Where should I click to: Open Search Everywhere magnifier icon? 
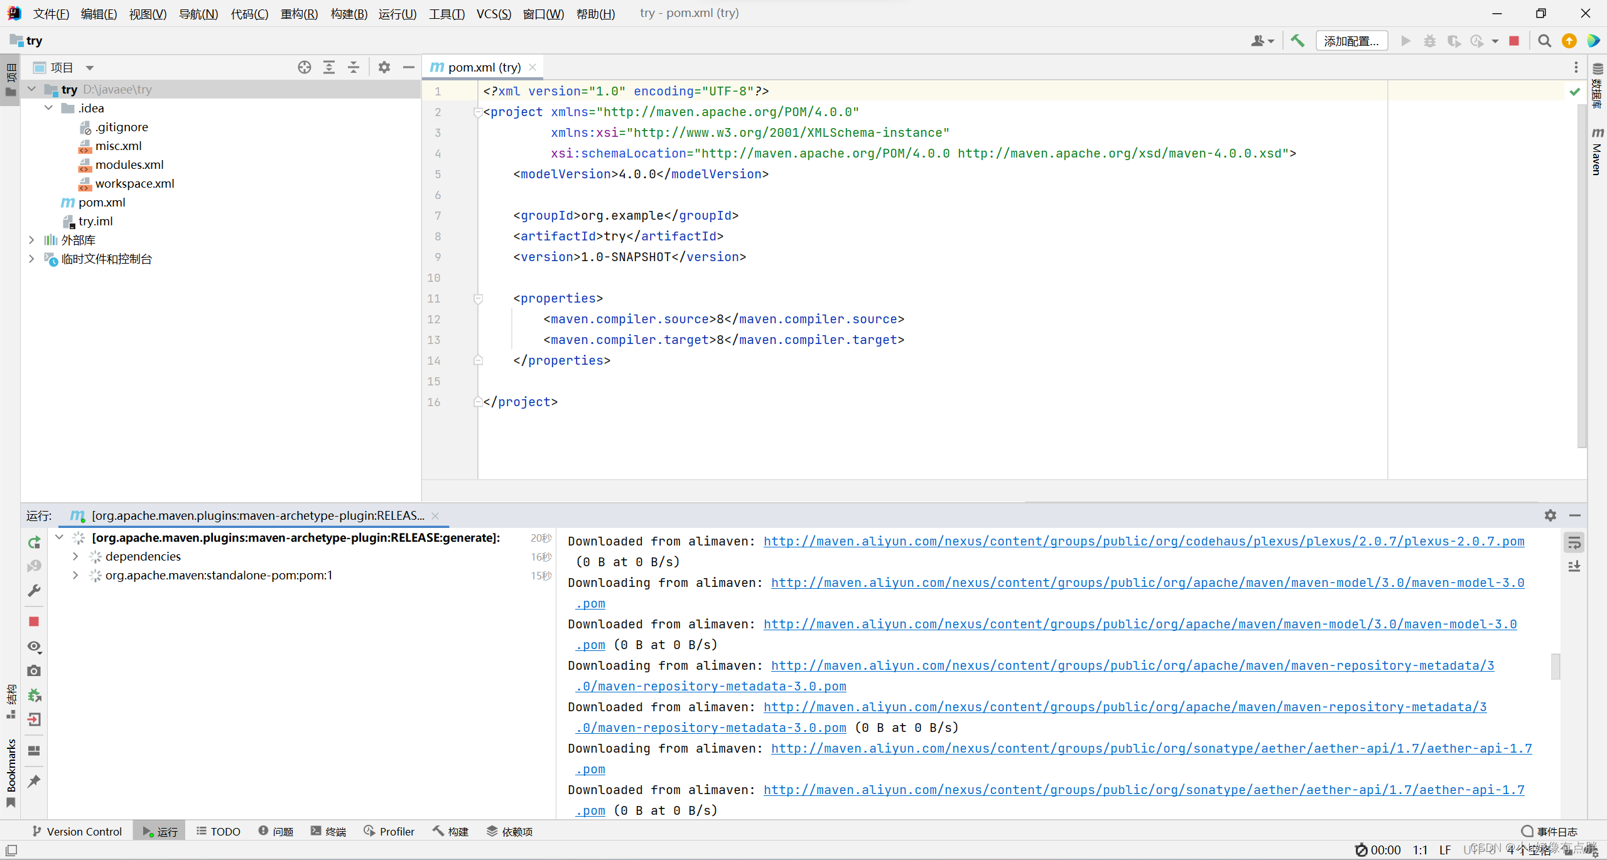coord(1545,41)
